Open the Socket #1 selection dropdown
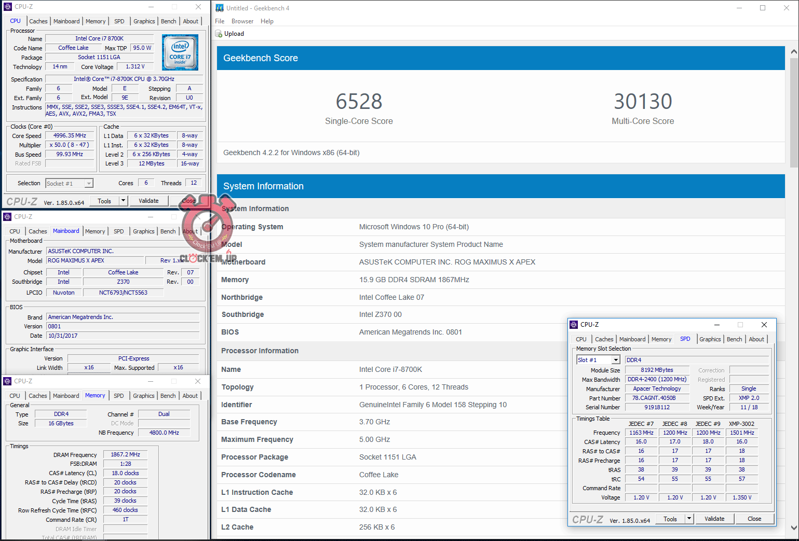 [x=89, y=184]
